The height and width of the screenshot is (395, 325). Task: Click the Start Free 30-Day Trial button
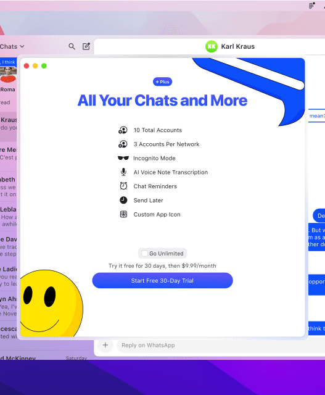[162, 280]
